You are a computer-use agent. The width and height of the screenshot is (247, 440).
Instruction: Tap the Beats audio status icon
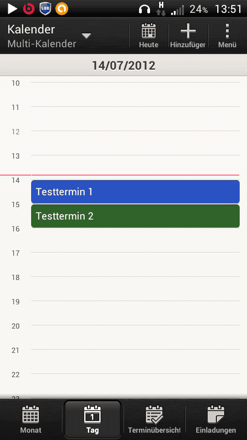click(x=28, y=9)
